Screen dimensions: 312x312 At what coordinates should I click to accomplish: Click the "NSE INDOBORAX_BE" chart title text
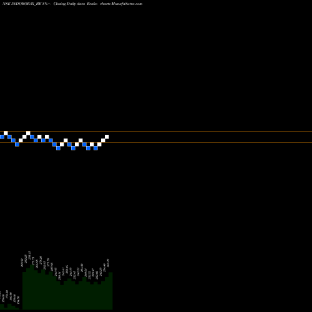click(22, 4)
